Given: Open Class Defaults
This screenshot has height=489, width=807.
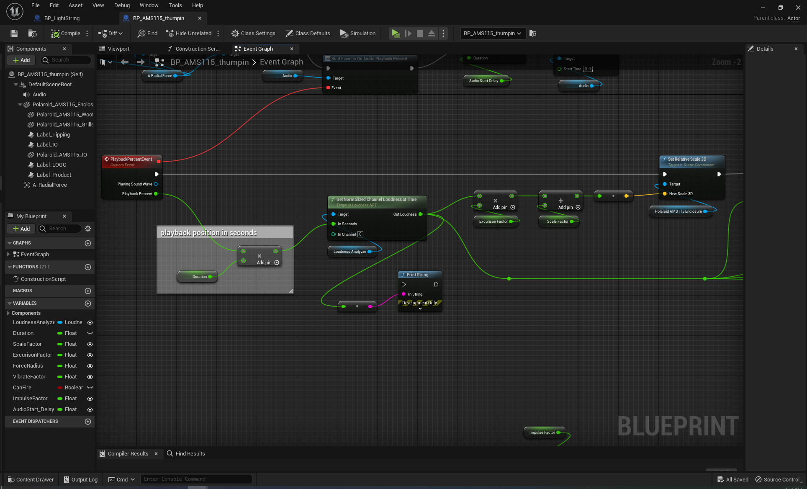Looking at the screenshot, I should [x=308, y=33].
